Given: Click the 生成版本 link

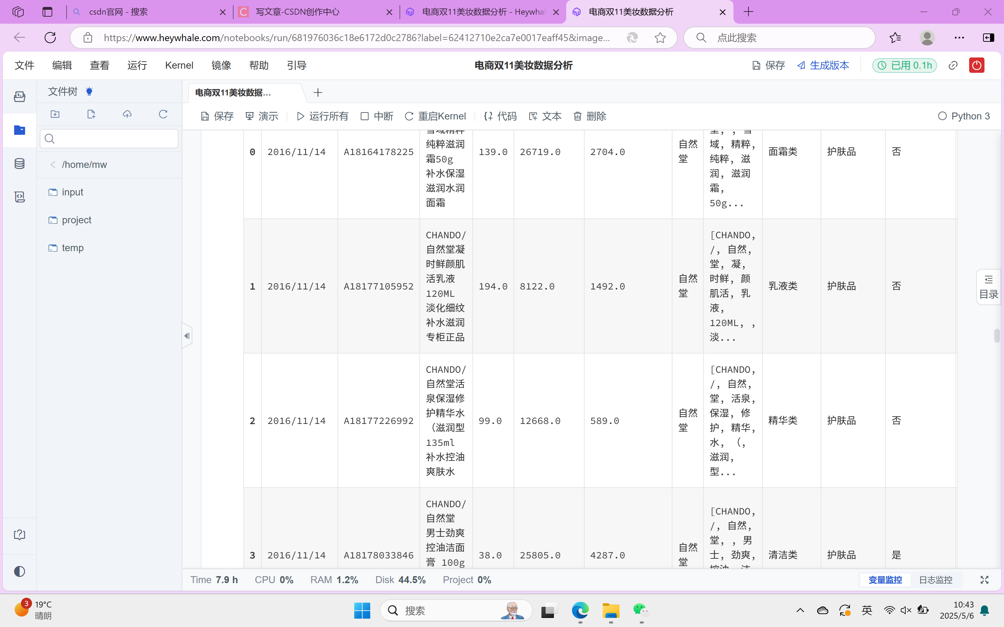Looking at the screenshot, I should pos(823,65).
